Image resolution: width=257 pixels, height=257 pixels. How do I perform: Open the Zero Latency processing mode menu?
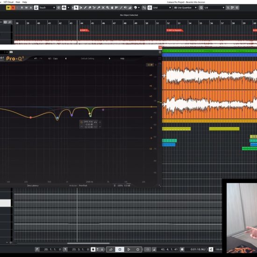click(33, 186)
